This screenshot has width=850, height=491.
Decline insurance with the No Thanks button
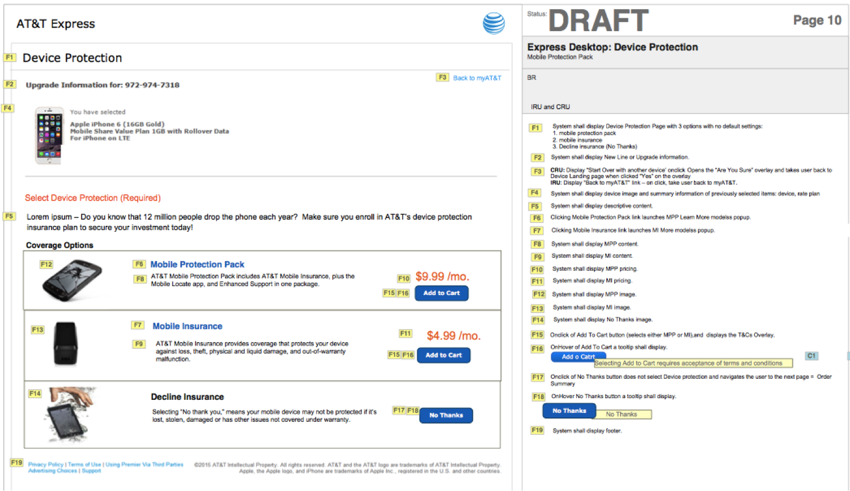click(446, 415)
